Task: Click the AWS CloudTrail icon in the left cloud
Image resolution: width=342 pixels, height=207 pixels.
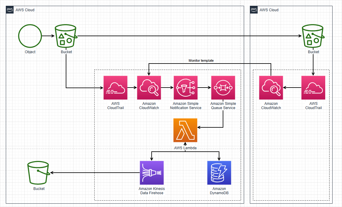Action: click(x=115, y=88)
